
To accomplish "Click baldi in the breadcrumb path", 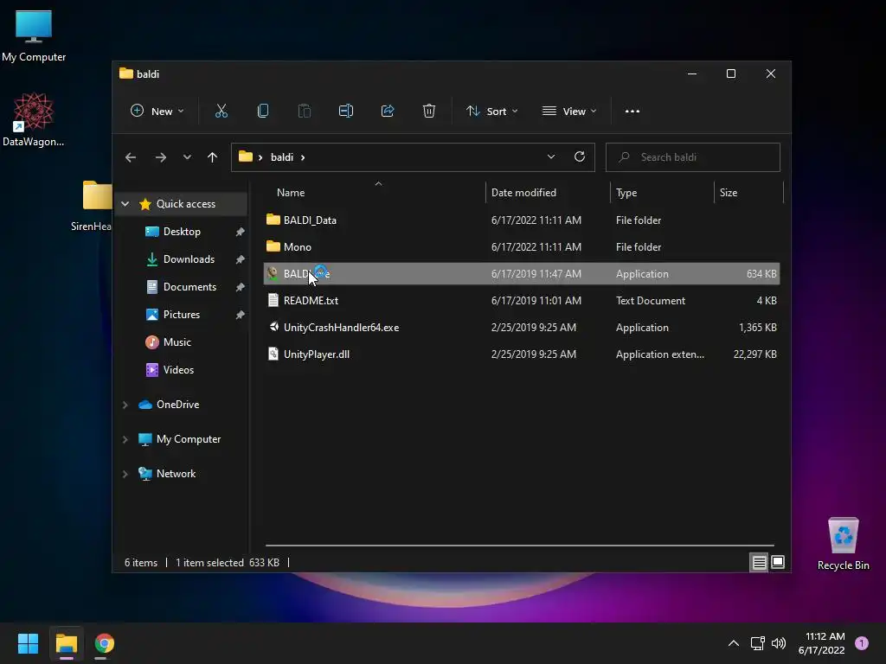I will [282, 157].
